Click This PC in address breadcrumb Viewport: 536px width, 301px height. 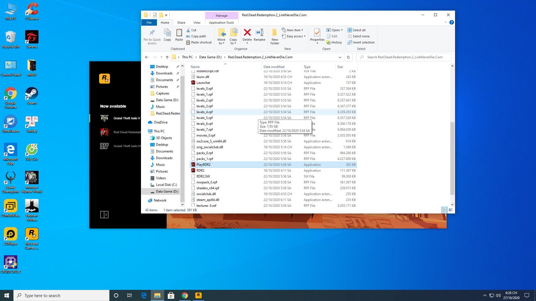pos(187,57)
